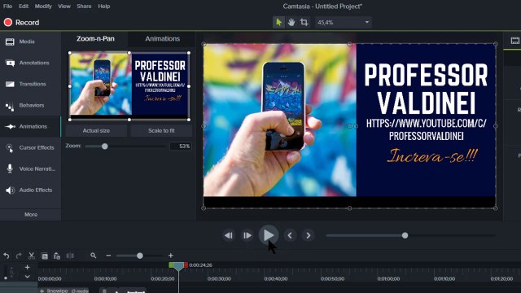Jump to the previous clip marker
Screen dimensions: 521x293
point(290,235)
